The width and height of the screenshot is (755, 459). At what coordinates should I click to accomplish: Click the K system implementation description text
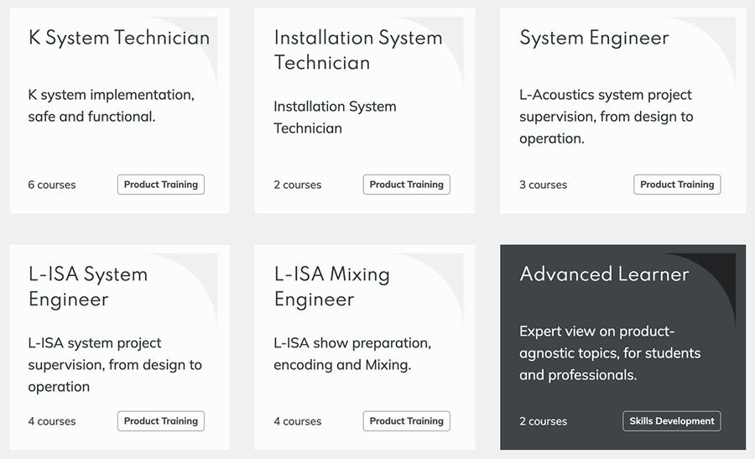(x=112, y=106)
